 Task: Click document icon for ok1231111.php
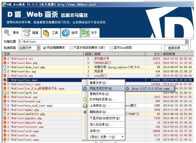point(5,114)
